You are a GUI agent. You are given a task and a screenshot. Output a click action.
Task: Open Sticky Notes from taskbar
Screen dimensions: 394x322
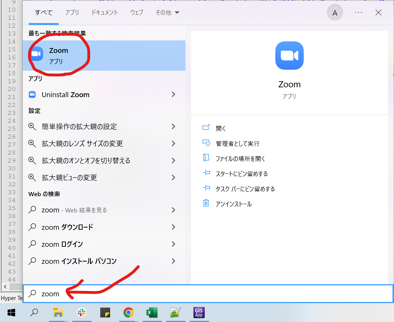[105, 313]
